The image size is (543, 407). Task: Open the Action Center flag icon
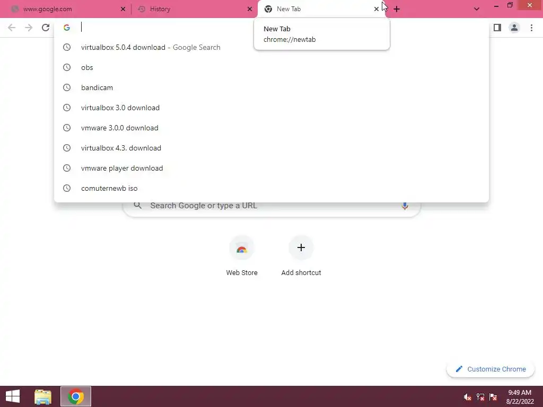(x=493, y=397)
